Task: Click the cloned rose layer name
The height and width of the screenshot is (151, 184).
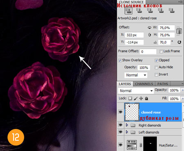Action: pos(151,113)
